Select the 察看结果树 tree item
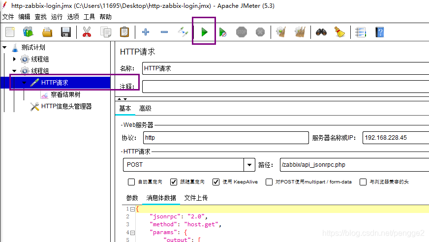 coord(65,94)
